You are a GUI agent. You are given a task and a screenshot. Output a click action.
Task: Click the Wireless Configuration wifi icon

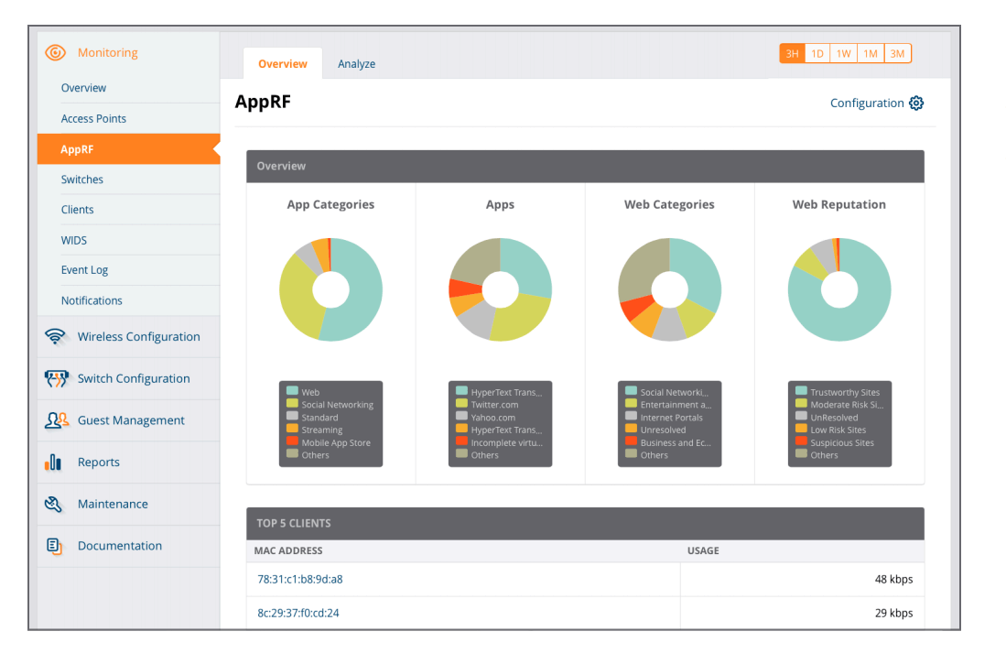point(56,337)
